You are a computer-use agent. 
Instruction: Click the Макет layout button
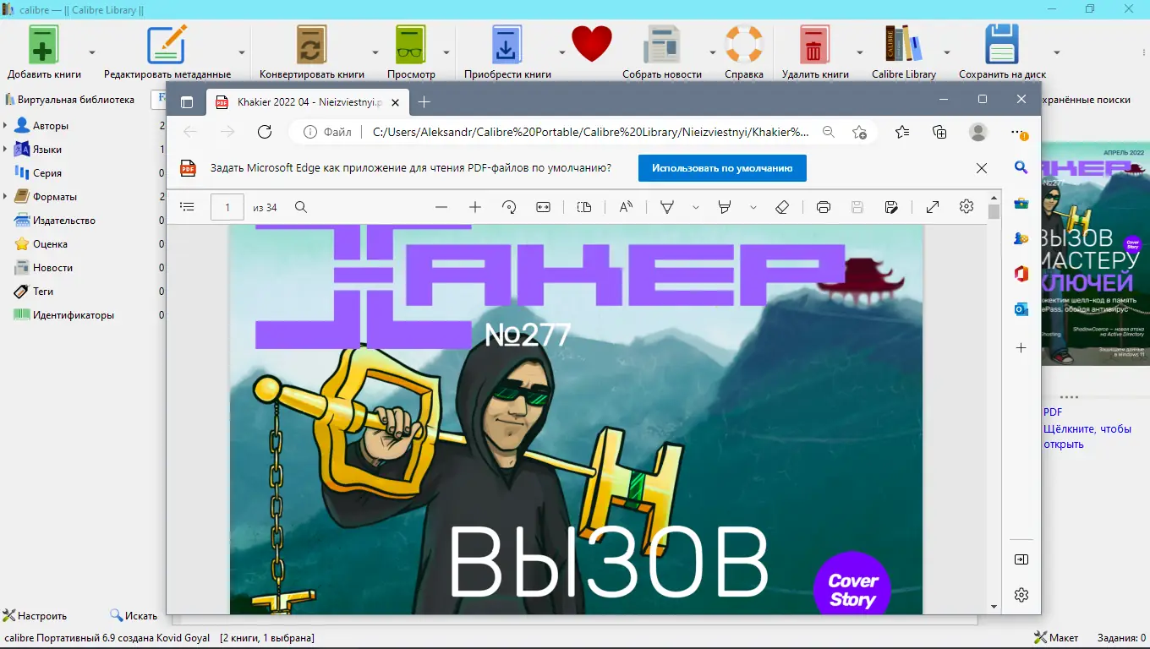[1056, 638]
